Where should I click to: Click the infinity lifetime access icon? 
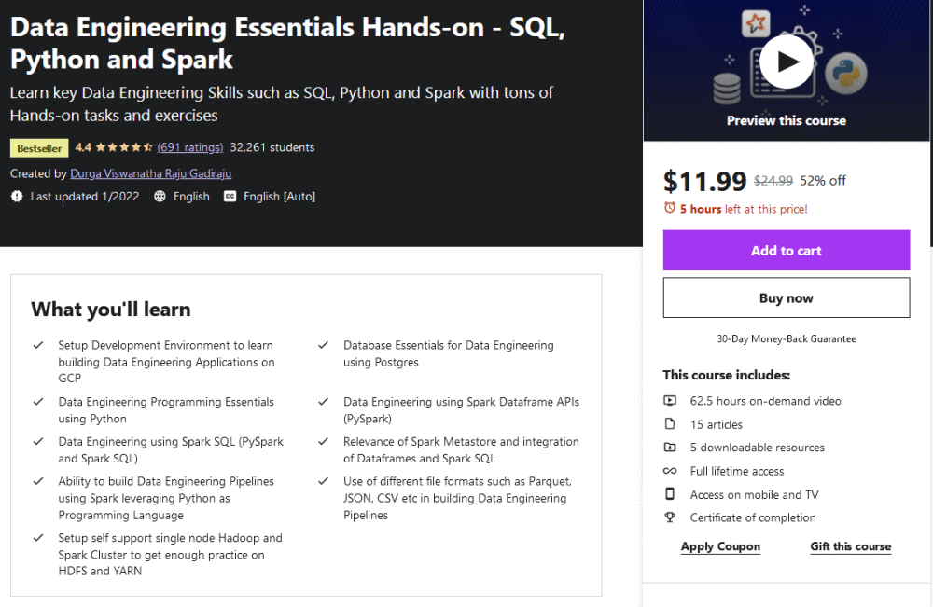click(670, 471)
